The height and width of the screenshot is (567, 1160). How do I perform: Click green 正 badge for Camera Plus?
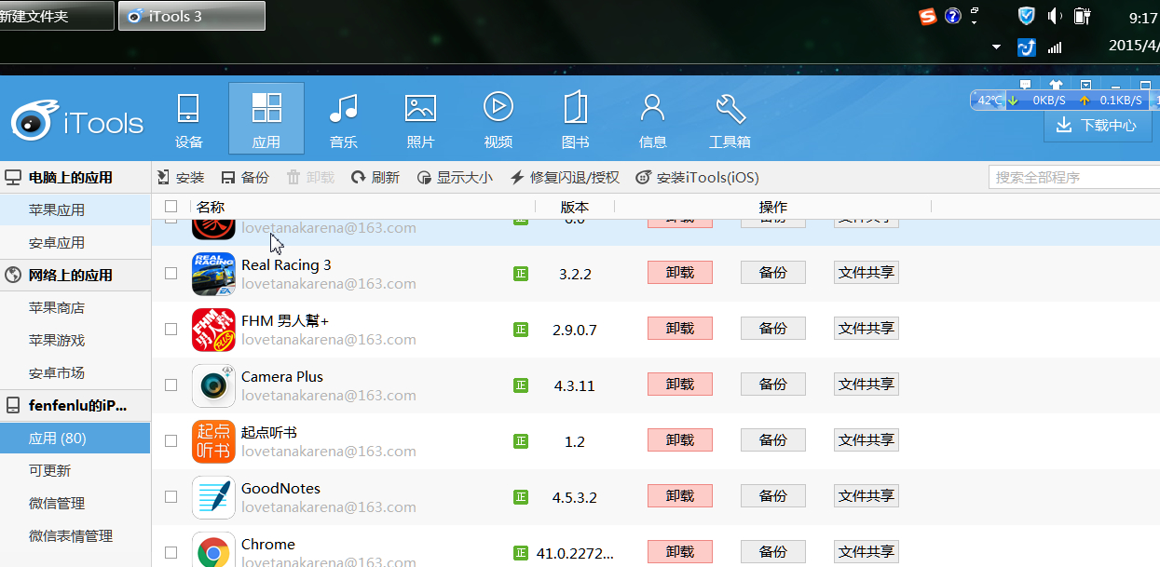tap(521, 385)
